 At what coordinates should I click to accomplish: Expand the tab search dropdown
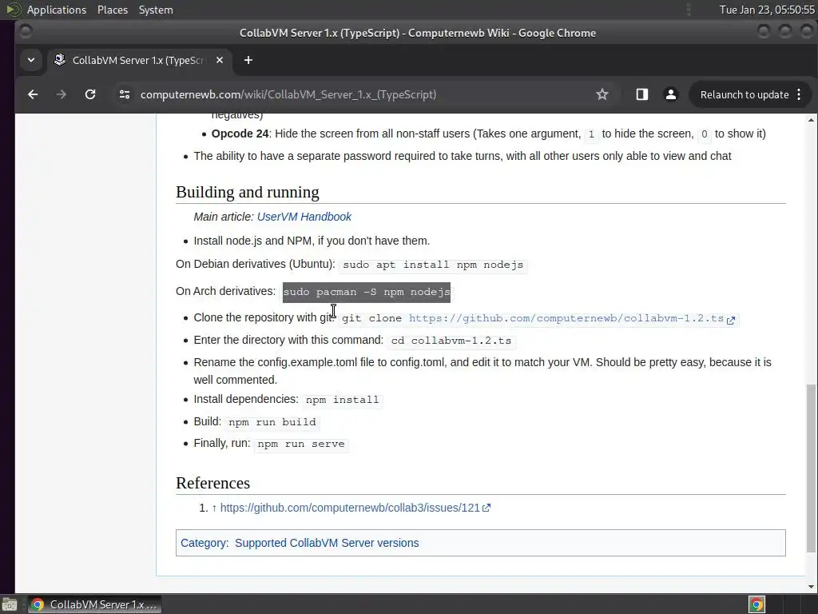pos(31,60)
